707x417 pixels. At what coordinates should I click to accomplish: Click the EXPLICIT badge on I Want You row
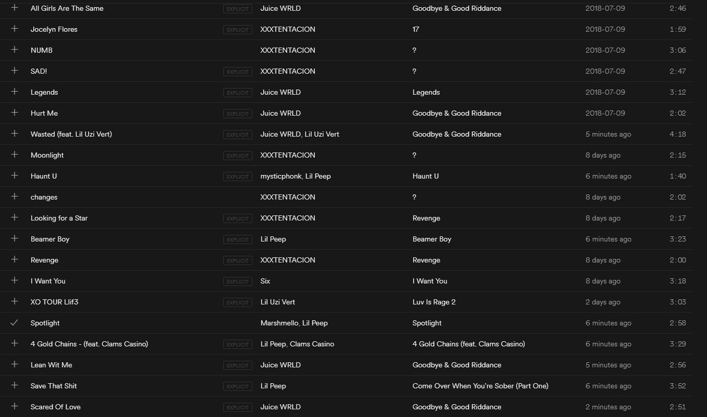coord(238,281)
